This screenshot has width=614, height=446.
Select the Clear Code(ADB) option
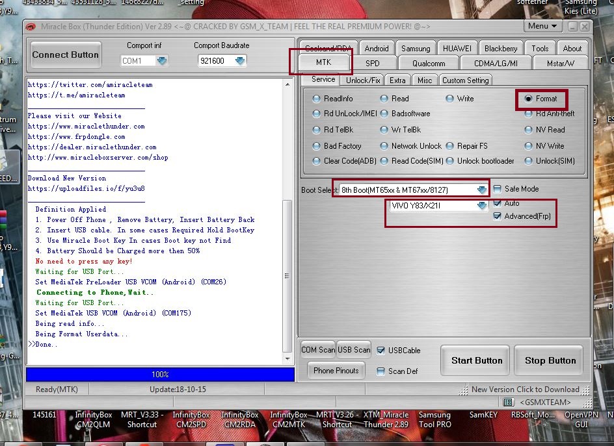[316, 161]
